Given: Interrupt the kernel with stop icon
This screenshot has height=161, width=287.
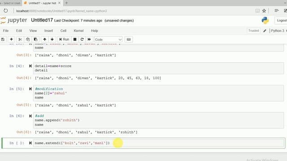Looking at the screenshot, I should [75, 39].
